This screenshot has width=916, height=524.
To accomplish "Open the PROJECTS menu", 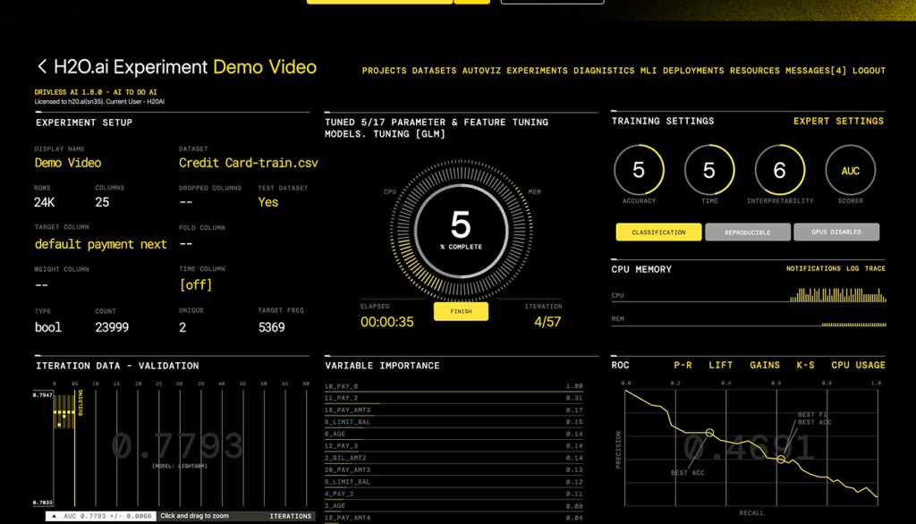I will click(384, 71).
